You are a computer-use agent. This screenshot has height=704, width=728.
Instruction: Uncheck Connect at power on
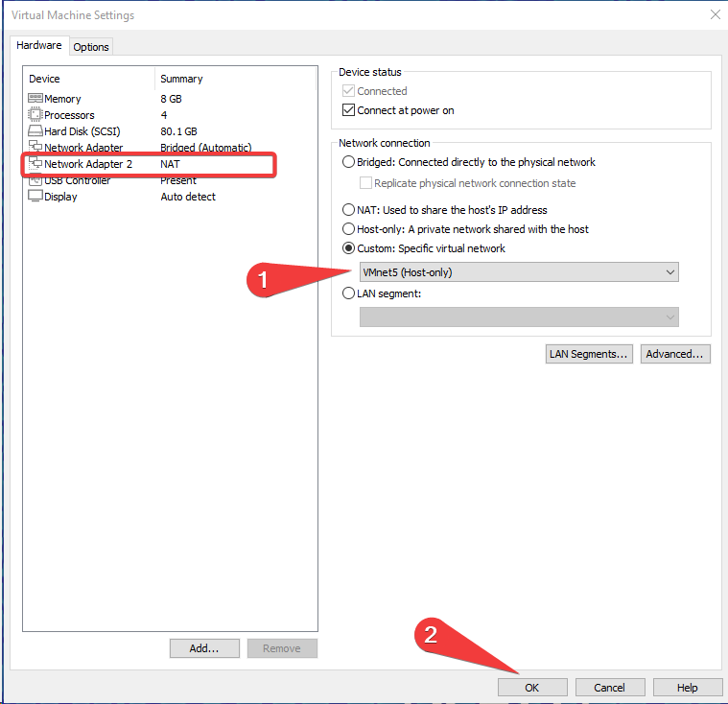click(x=348, y=110)
